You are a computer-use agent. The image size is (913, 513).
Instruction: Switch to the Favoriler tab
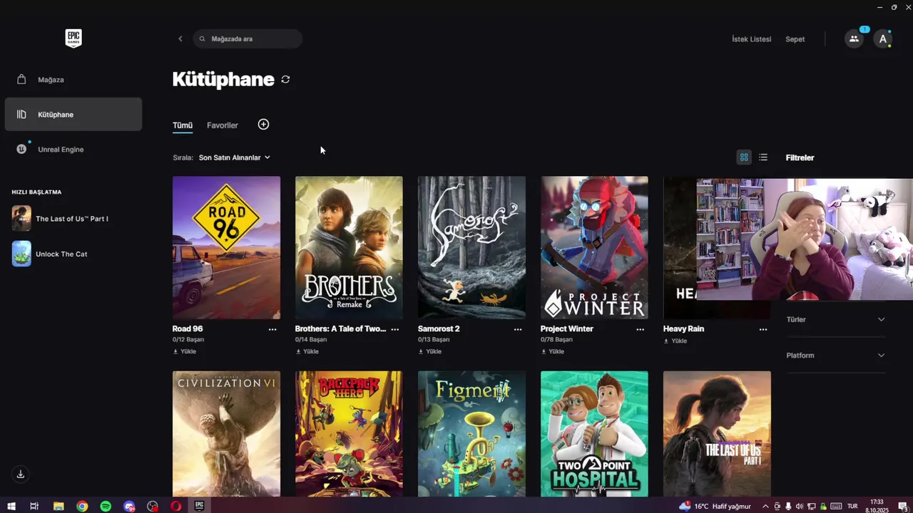pyautogui.click(x=223, y=125)
